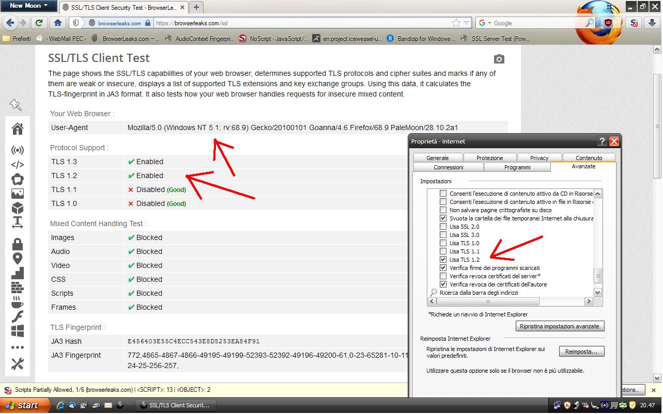Image resolution: width=663 pixels, height=414 pixels.
Task: Uncheck Verifica firme dei programmi scaricati
Action: tap(443, 268)
